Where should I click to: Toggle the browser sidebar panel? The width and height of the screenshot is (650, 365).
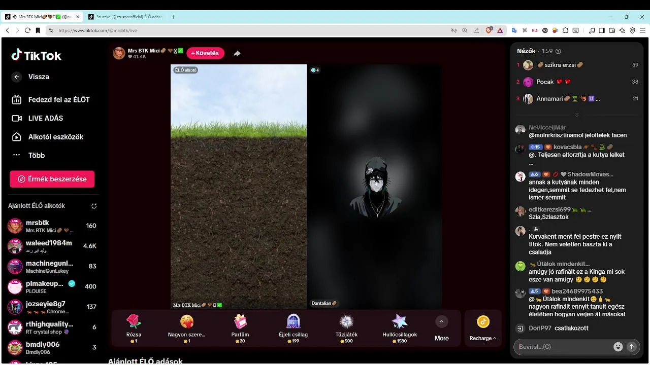pos(602,30)
